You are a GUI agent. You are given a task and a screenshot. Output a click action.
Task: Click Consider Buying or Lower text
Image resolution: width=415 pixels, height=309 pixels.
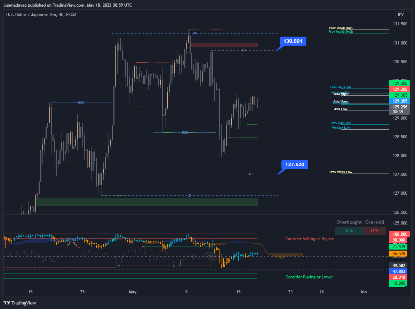[309, 277]
